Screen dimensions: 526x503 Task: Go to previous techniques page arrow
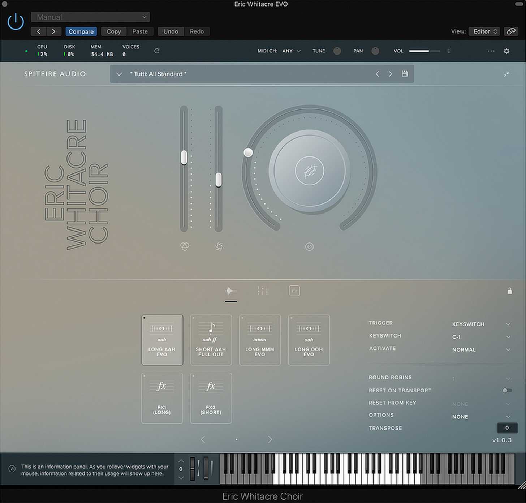[x=203, y=439]
